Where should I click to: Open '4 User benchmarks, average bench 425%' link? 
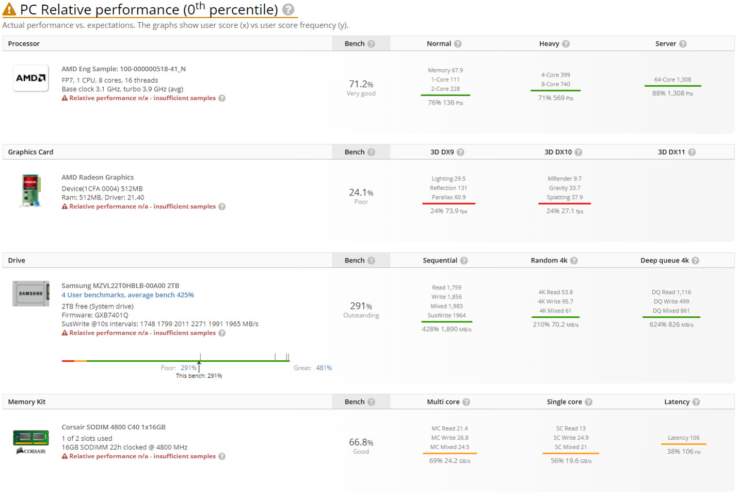(x=127, y=295)
